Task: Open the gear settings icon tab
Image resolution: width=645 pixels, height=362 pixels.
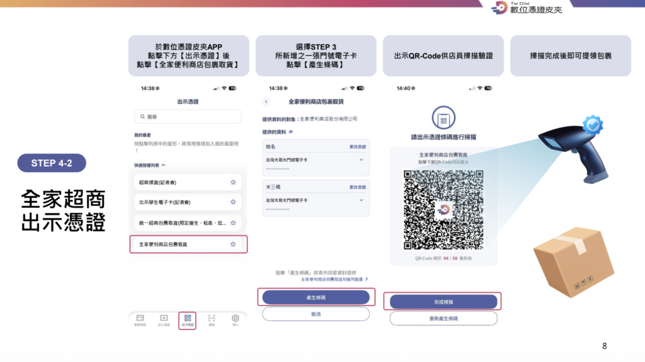Action: (x=236, y=320)
